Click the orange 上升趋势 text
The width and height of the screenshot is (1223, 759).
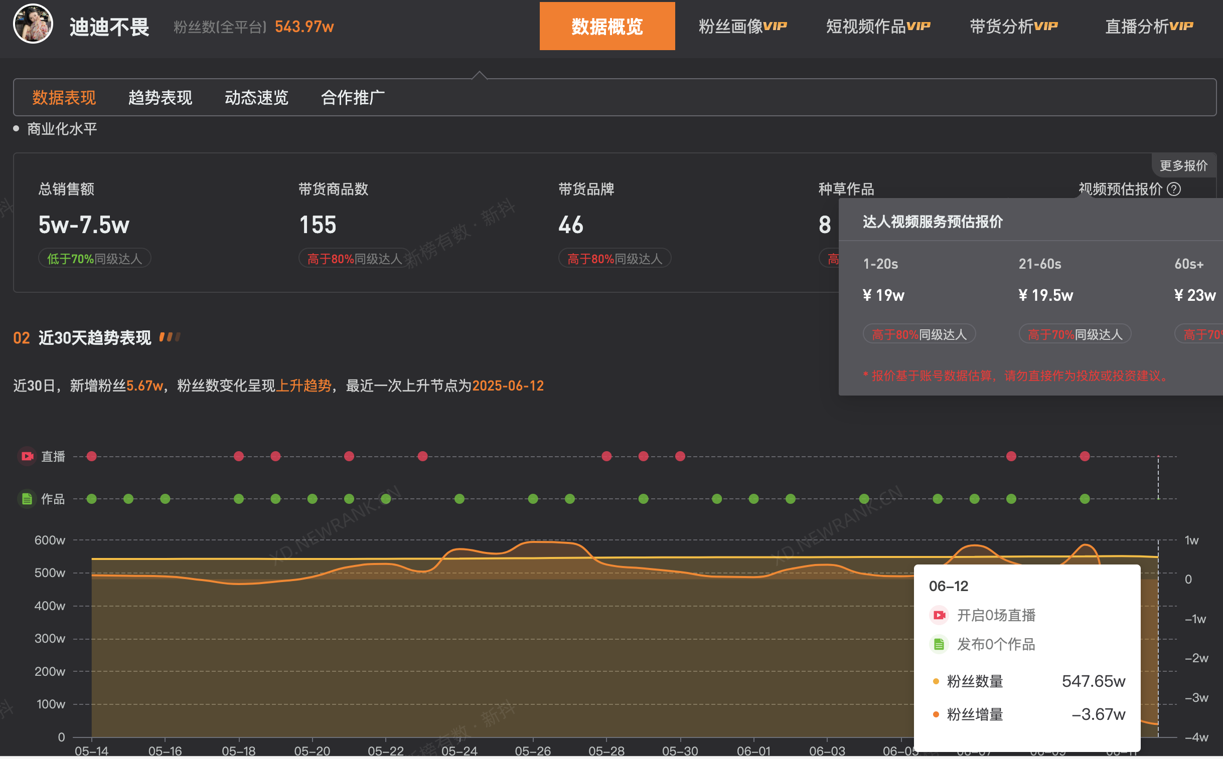(304, 386)
